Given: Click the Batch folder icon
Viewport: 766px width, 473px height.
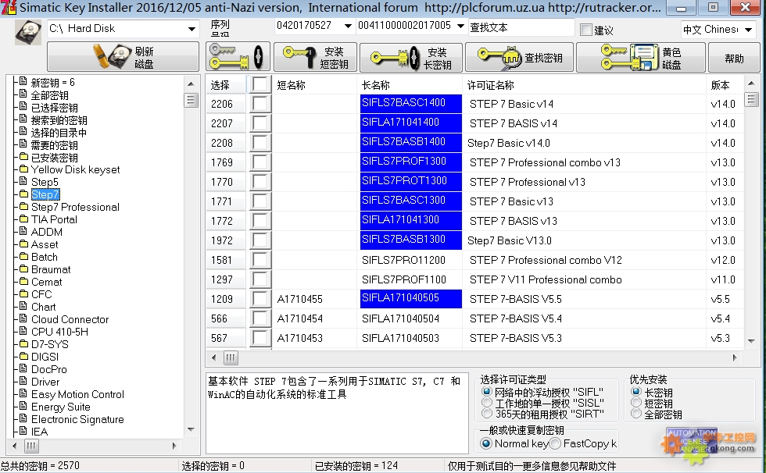Looking at the screenshot, I should [x=23, y=256].
